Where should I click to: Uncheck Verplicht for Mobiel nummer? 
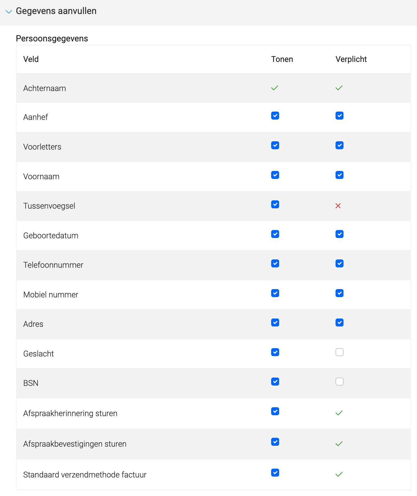click(x=340, y=293)
